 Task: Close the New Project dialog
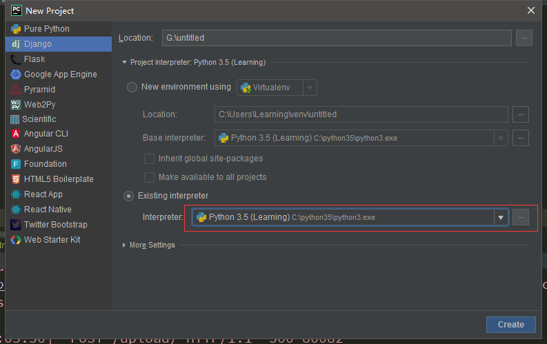pyautogui.click(x=531, y=10)
